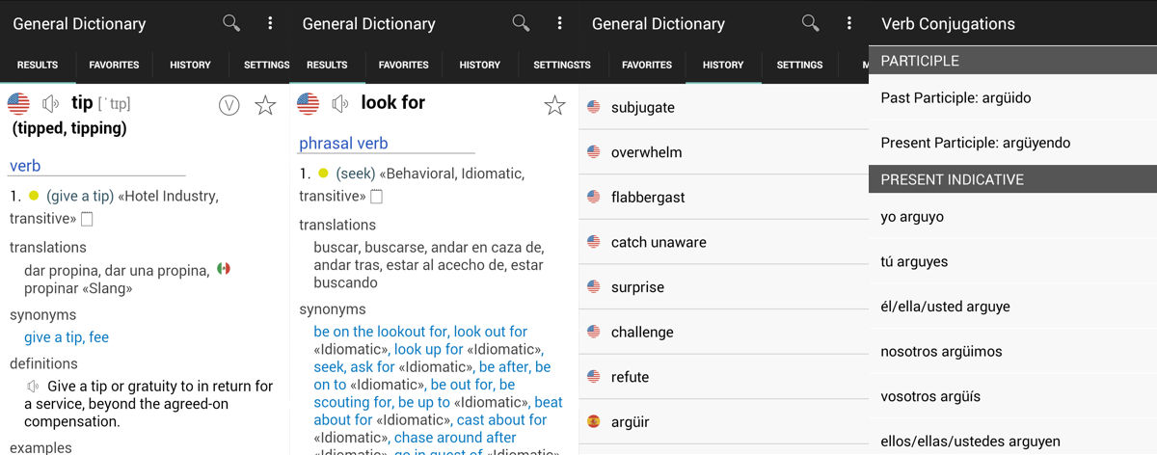Star the word tip as favorite
This screenshot has height=455, width=1157.
coord(265,105)
